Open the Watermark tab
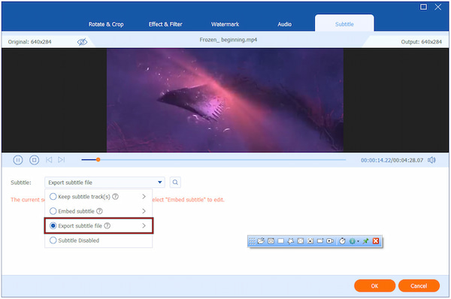The image size is (451, 299). coord(225,24)
